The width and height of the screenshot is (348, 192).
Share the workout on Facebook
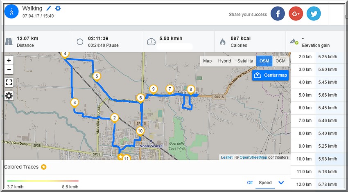coord(278,14)
